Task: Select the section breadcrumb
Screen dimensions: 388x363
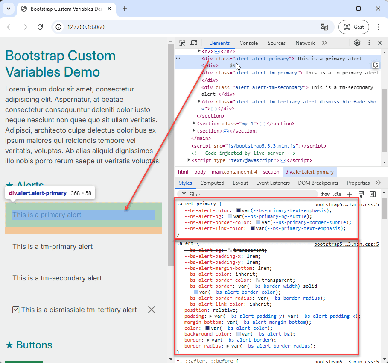Action: click(271, 172)
